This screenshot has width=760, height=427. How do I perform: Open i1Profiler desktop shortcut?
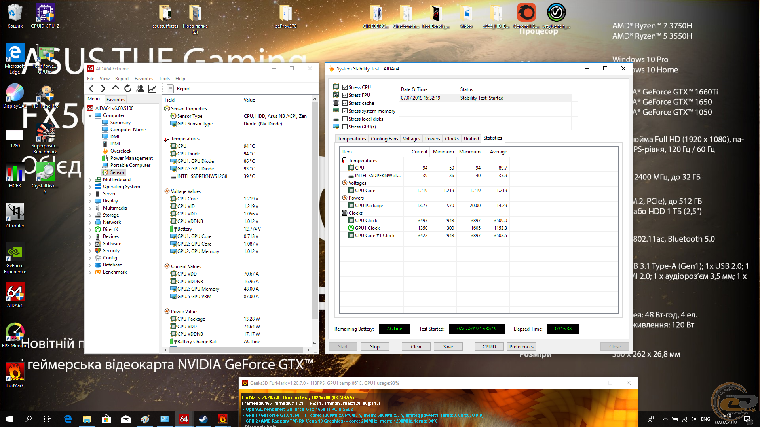15,215
